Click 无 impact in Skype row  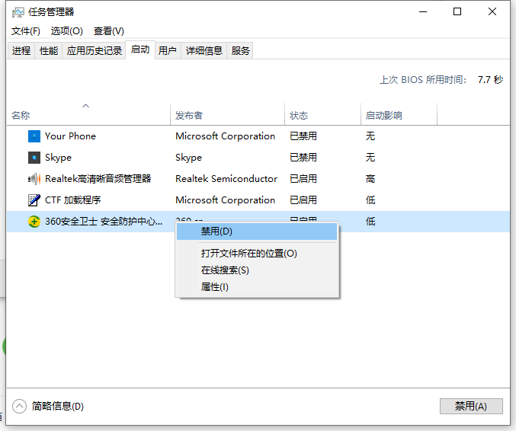click(x=370, y=158)
